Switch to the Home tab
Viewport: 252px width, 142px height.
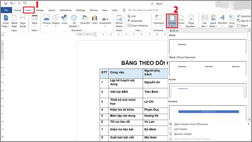tap(18, 10)
